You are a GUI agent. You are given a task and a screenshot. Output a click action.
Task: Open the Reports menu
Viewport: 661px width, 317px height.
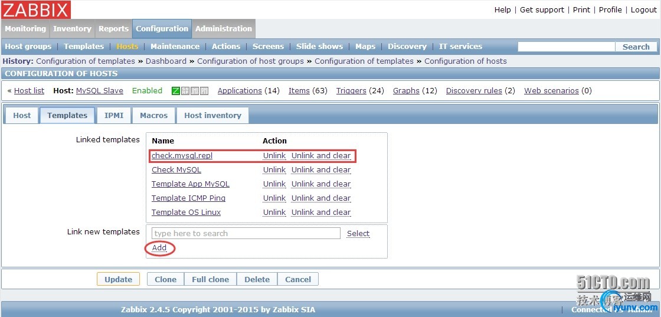113,29
